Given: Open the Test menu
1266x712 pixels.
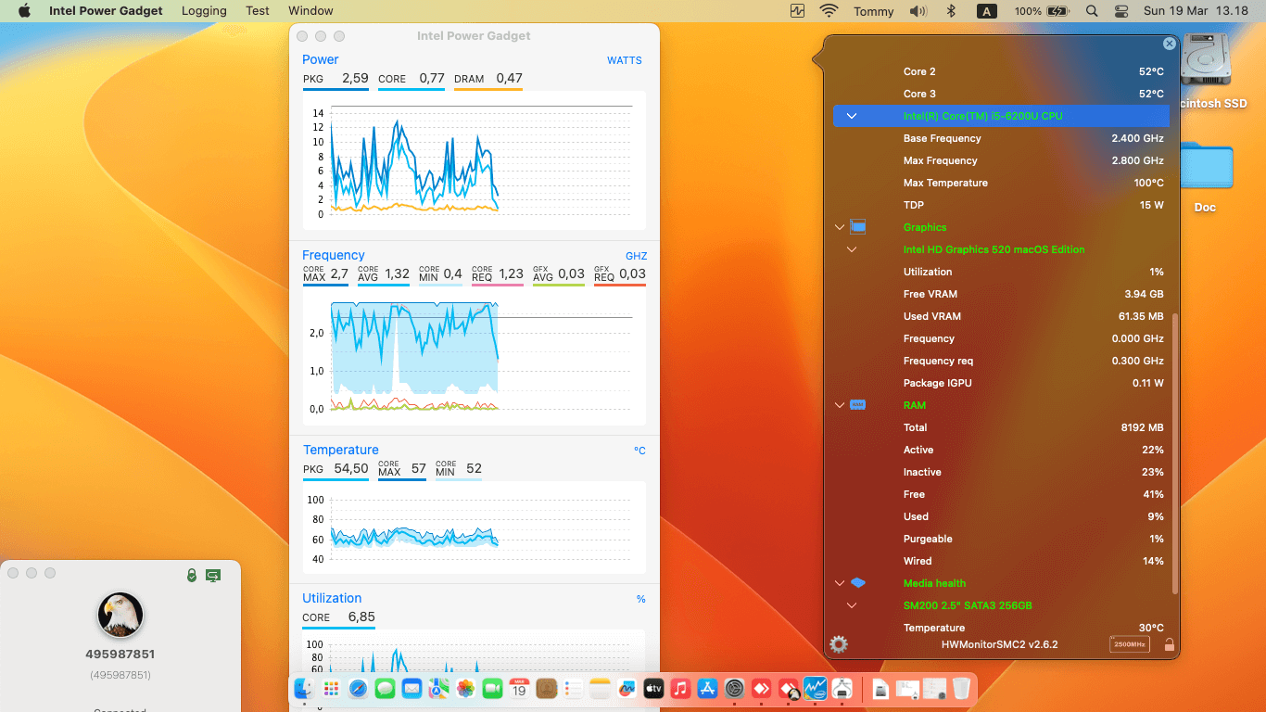Looking at the screenshot, I should coord(258,11).
